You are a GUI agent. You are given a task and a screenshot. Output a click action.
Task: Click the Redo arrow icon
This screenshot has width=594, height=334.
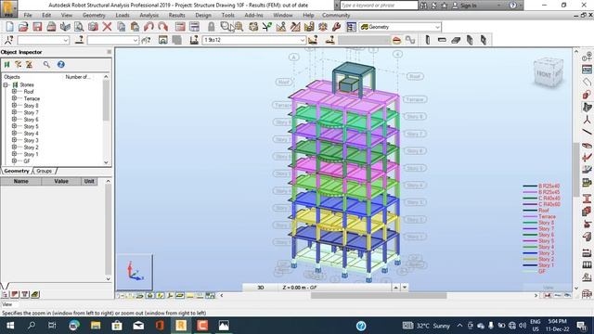point(163,27)
